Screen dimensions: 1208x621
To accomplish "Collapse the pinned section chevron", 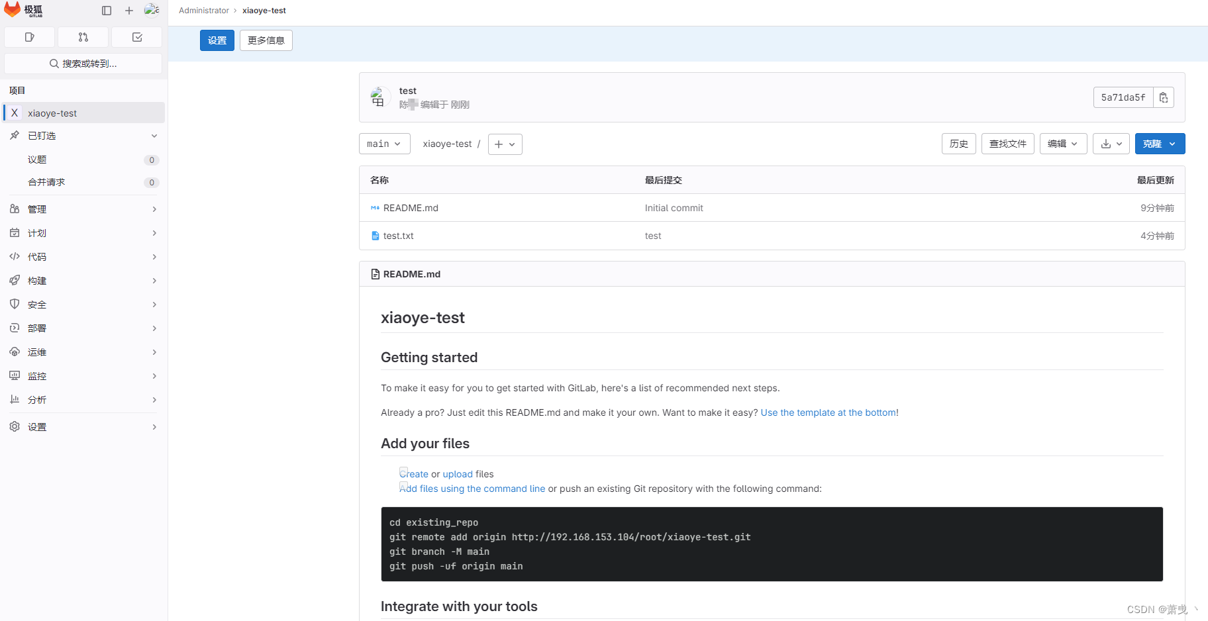I will [154, 136].
